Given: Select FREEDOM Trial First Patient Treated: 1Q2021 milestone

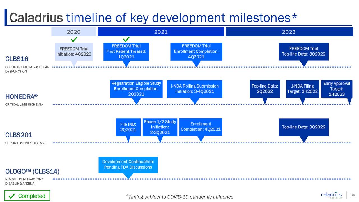Looking at the screenshot, I should [126, 51].
